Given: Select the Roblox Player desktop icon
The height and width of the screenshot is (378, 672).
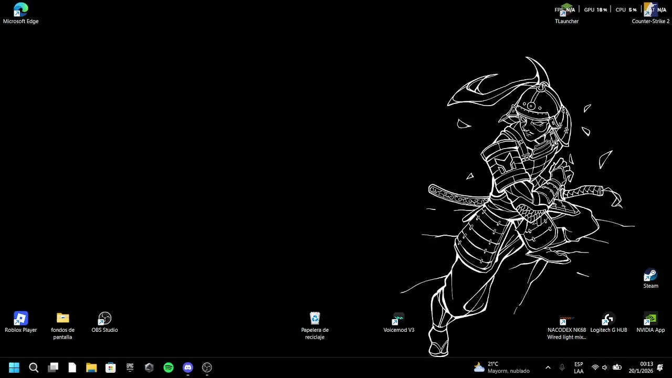Looking at the screenshot, I should coord(21,322).
